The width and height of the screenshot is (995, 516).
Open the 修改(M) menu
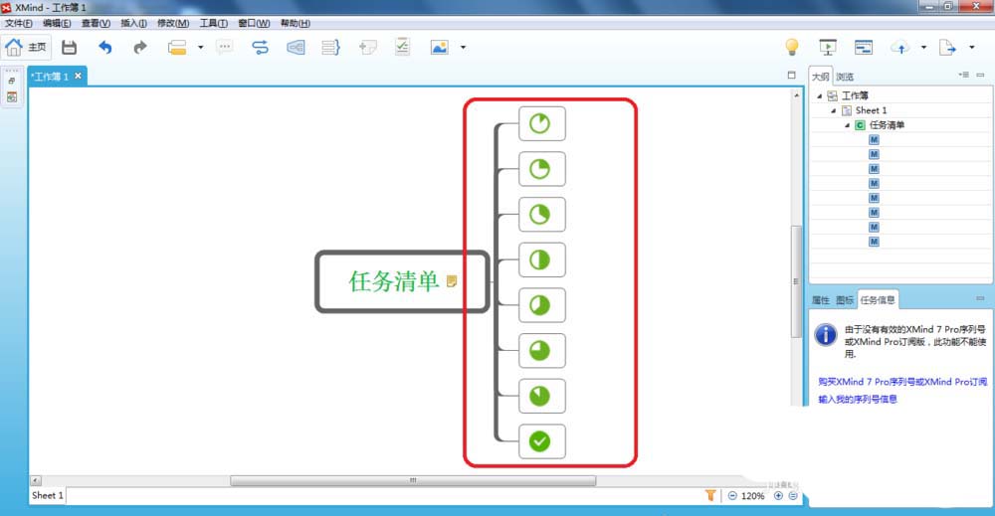(173, 24)
